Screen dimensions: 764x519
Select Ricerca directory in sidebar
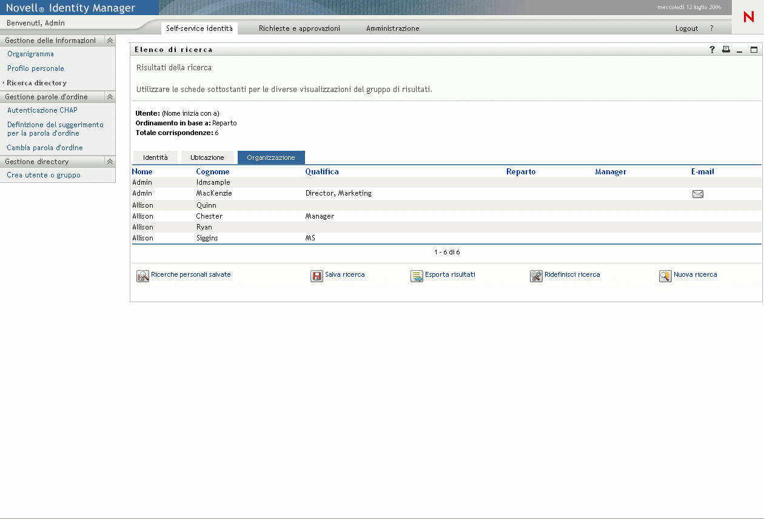tap(36, 83)
